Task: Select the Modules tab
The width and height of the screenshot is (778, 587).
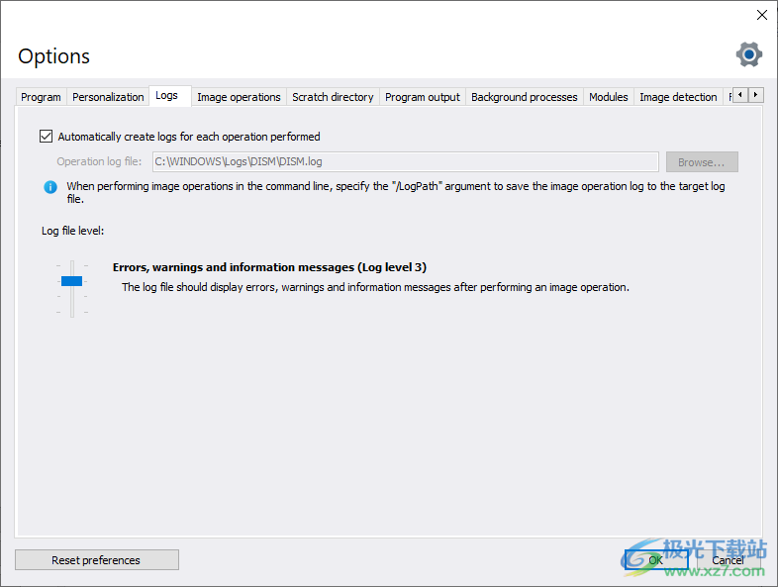Action: click(x=608, y=97)
